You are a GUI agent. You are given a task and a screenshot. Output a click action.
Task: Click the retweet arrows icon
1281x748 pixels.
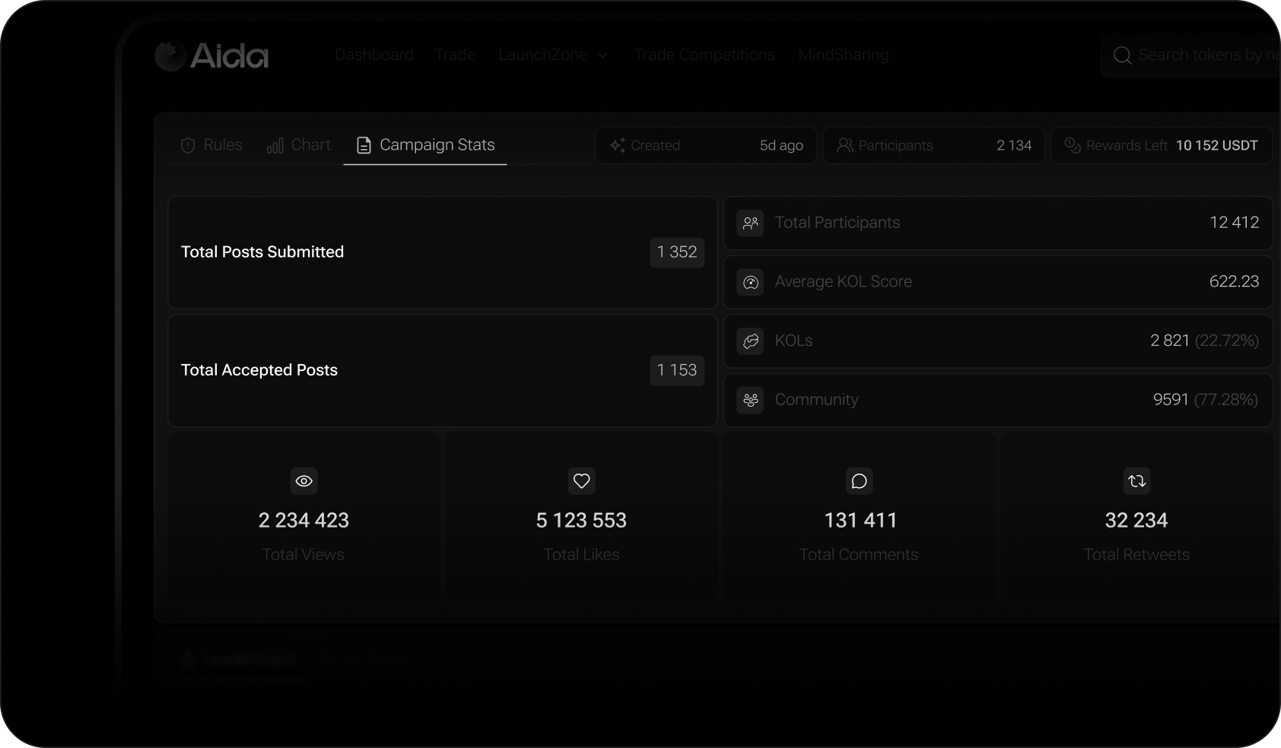1136,481
